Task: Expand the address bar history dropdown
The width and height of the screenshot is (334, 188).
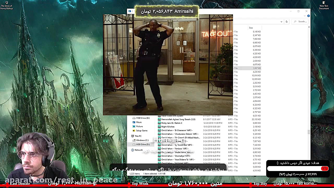Action: click(281, 22)
